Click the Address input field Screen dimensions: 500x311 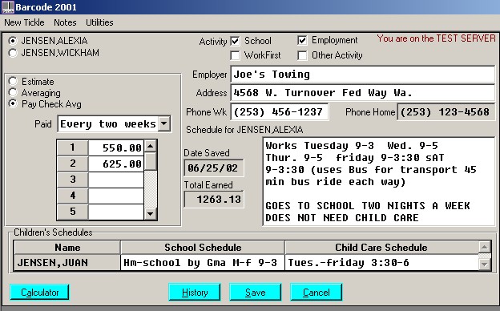tap(362, 93)
